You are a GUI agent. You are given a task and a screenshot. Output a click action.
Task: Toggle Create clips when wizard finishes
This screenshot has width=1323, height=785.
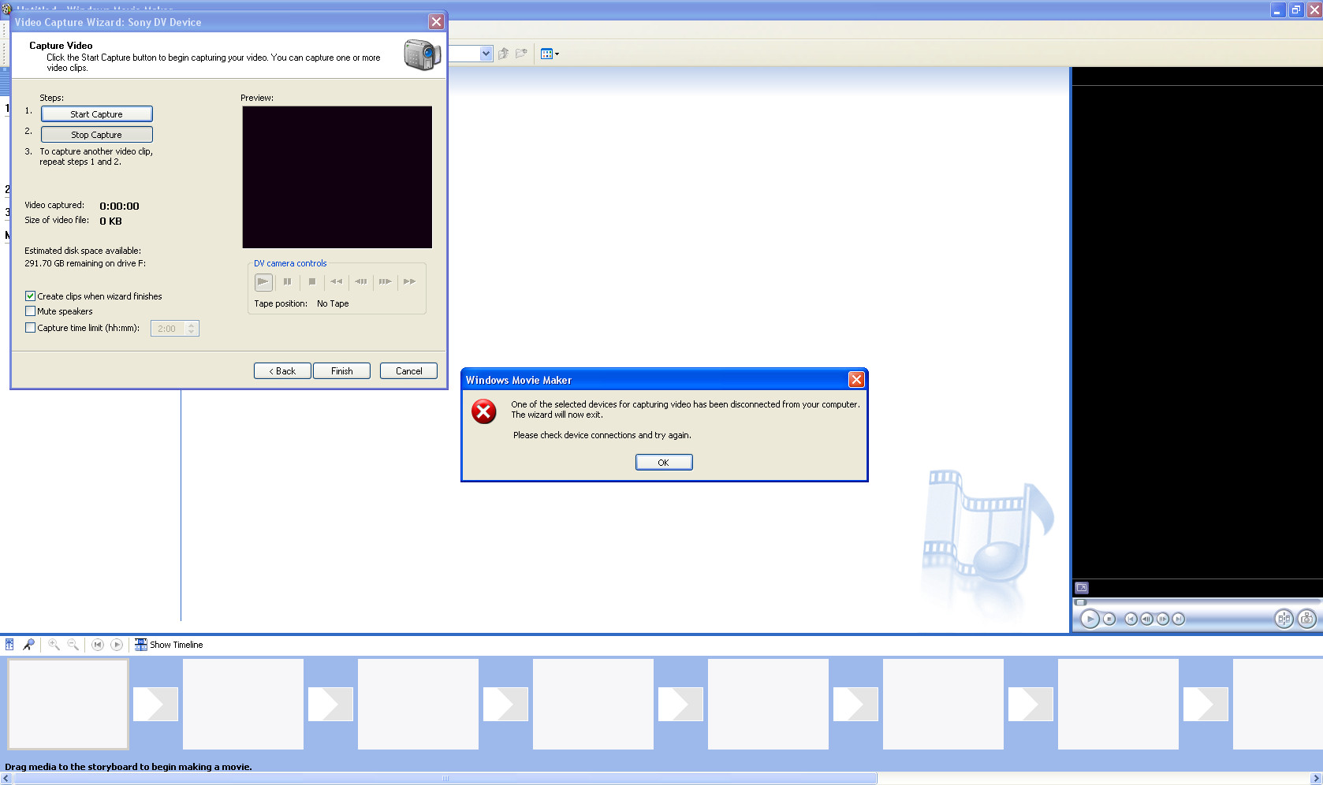[30, 296]
